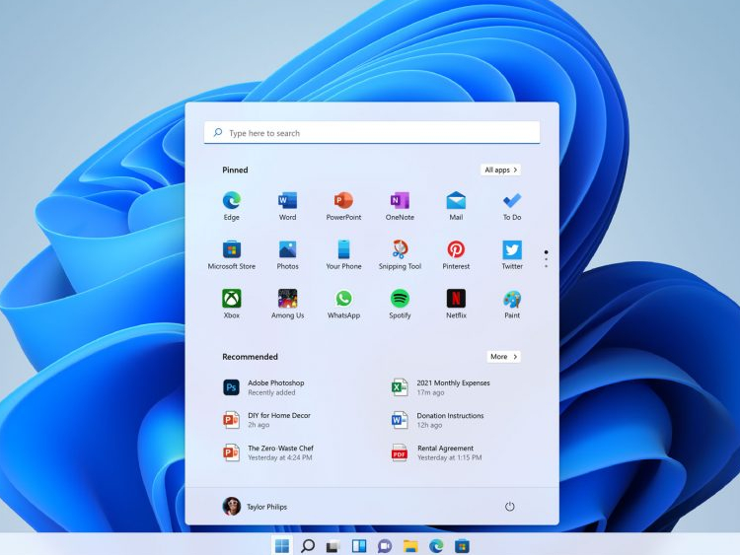Click the pinned apps page dots
Image resolution: width=740 pixels, height=555 pixels.
[546, 259]
